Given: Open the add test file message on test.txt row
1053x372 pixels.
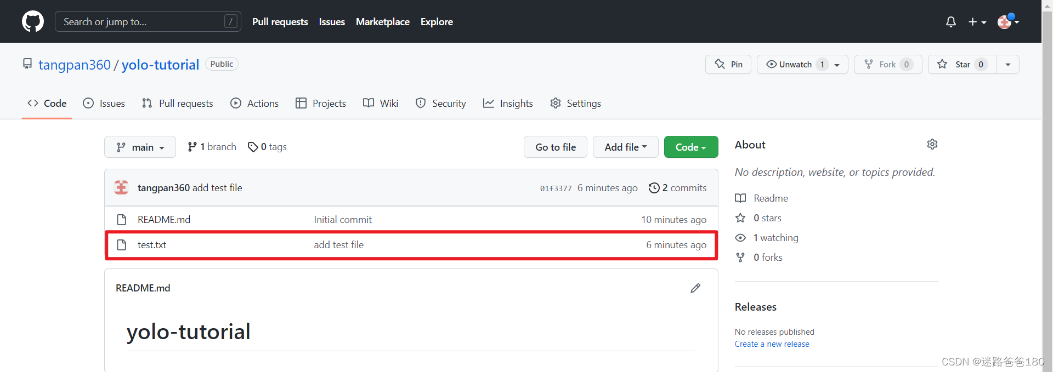Looking at the screenshot, I should (339, 245).
